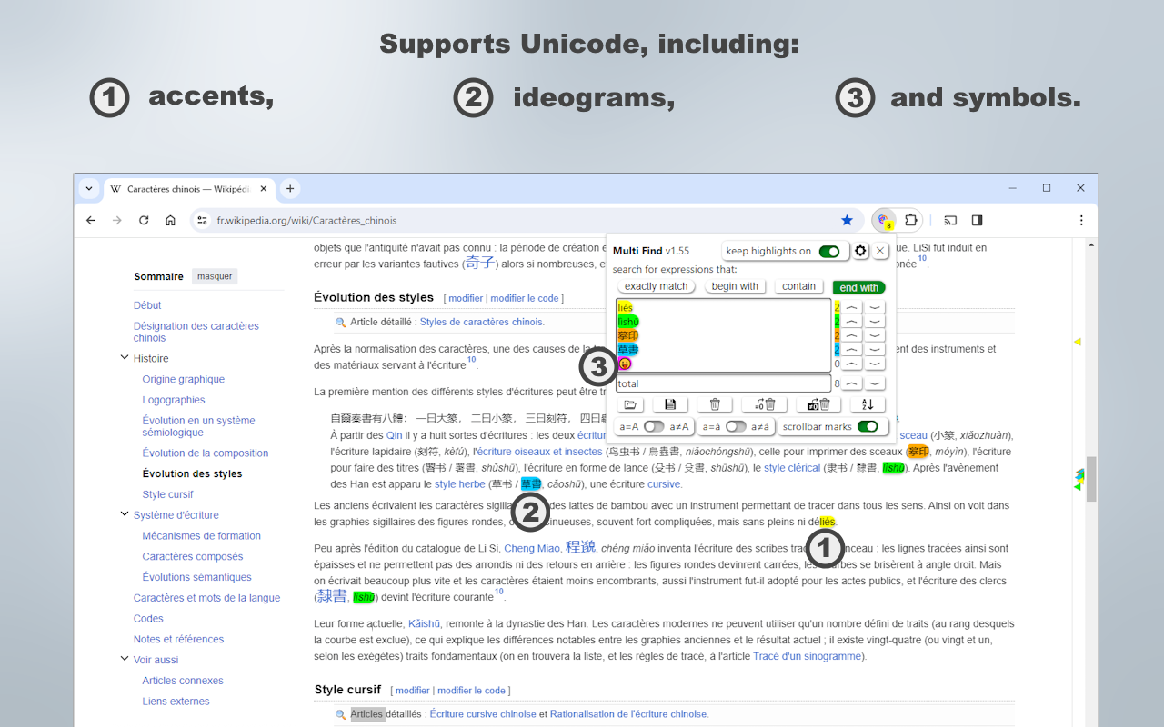Sort expressions alphabetically with A-Z icon
The image size is (1164, 727).
pyautogui.click(x=868, y=404)
